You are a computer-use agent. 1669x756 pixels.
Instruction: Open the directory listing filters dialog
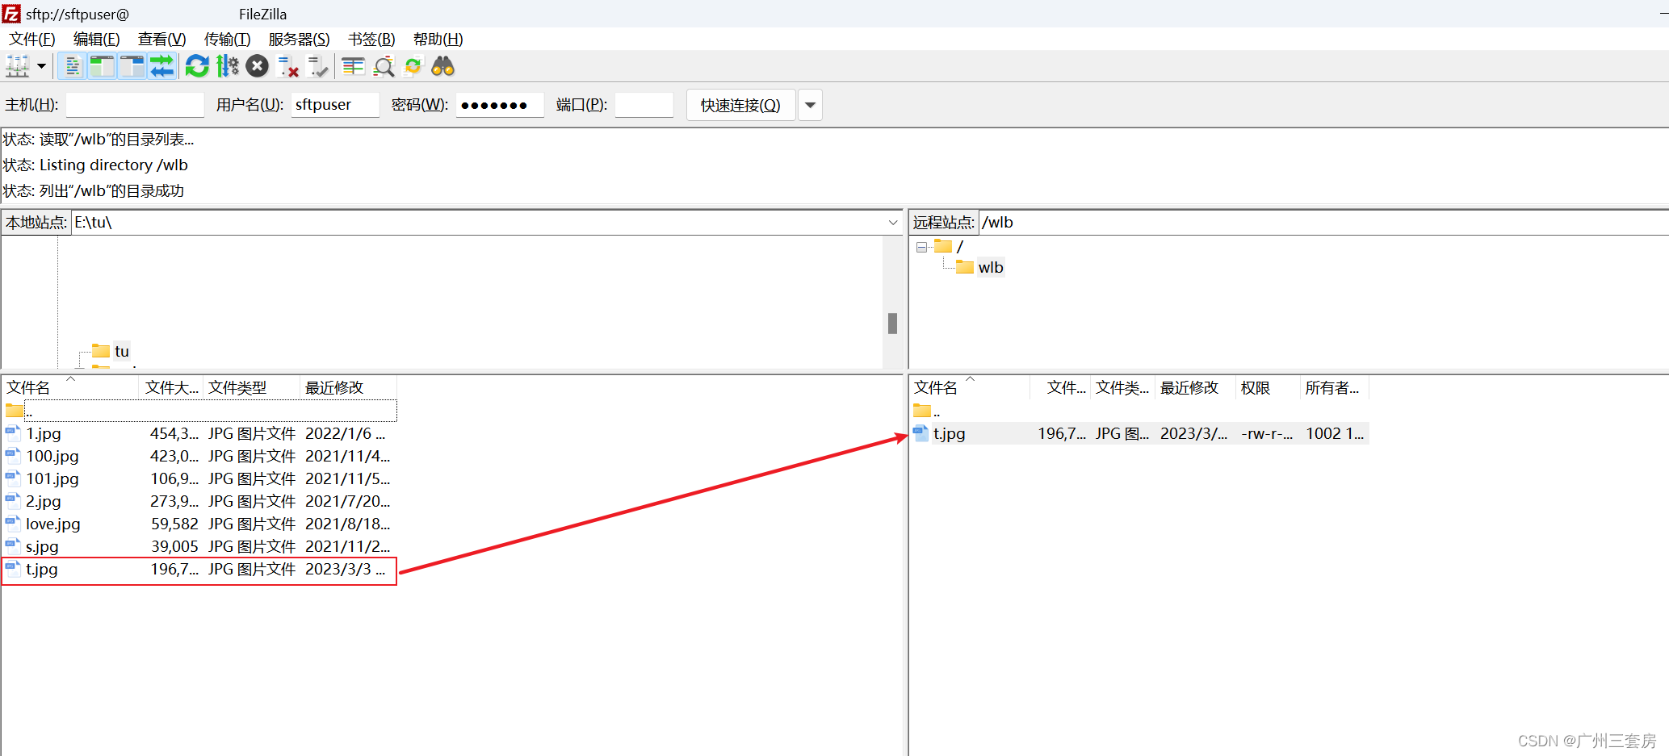click(x=354, y=66)
